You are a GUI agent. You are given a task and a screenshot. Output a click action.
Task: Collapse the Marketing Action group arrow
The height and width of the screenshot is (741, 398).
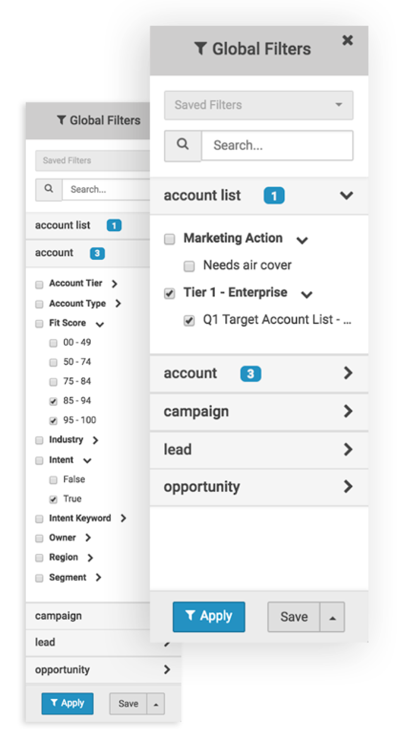coord(302,240)
